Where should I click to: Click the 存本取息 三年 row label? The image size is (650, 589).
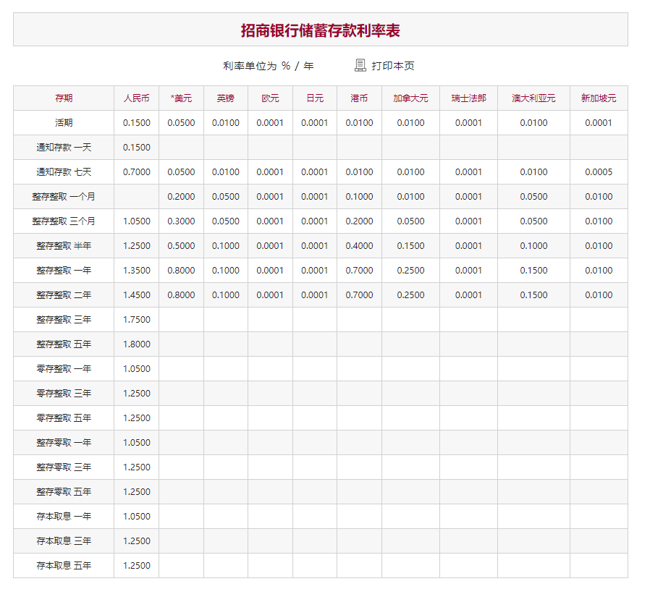(x=64, y=541)
